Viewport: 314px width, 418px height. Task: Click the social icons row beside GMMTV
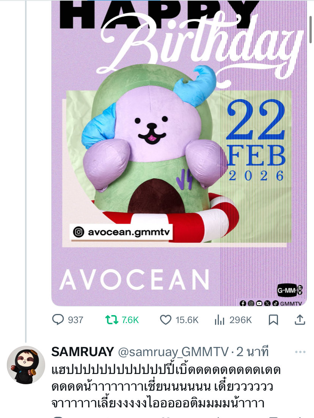259,303
